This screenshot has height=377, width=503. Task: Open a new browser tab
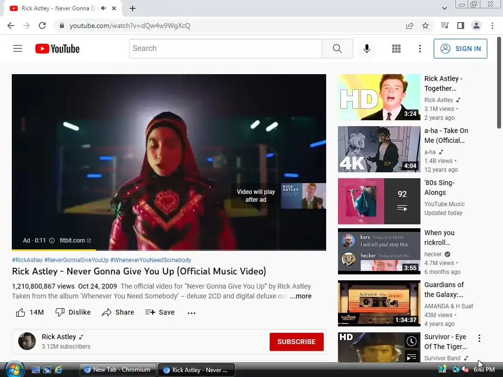point(133,8)
